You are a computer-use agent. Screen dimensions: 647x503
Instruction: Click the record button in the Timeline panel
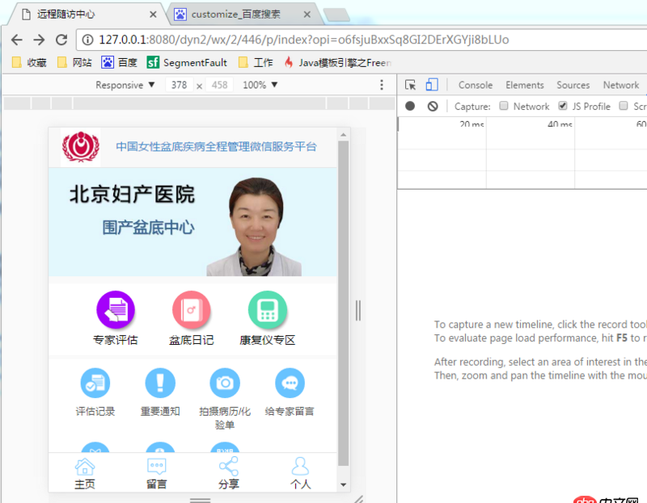[410, 106]
